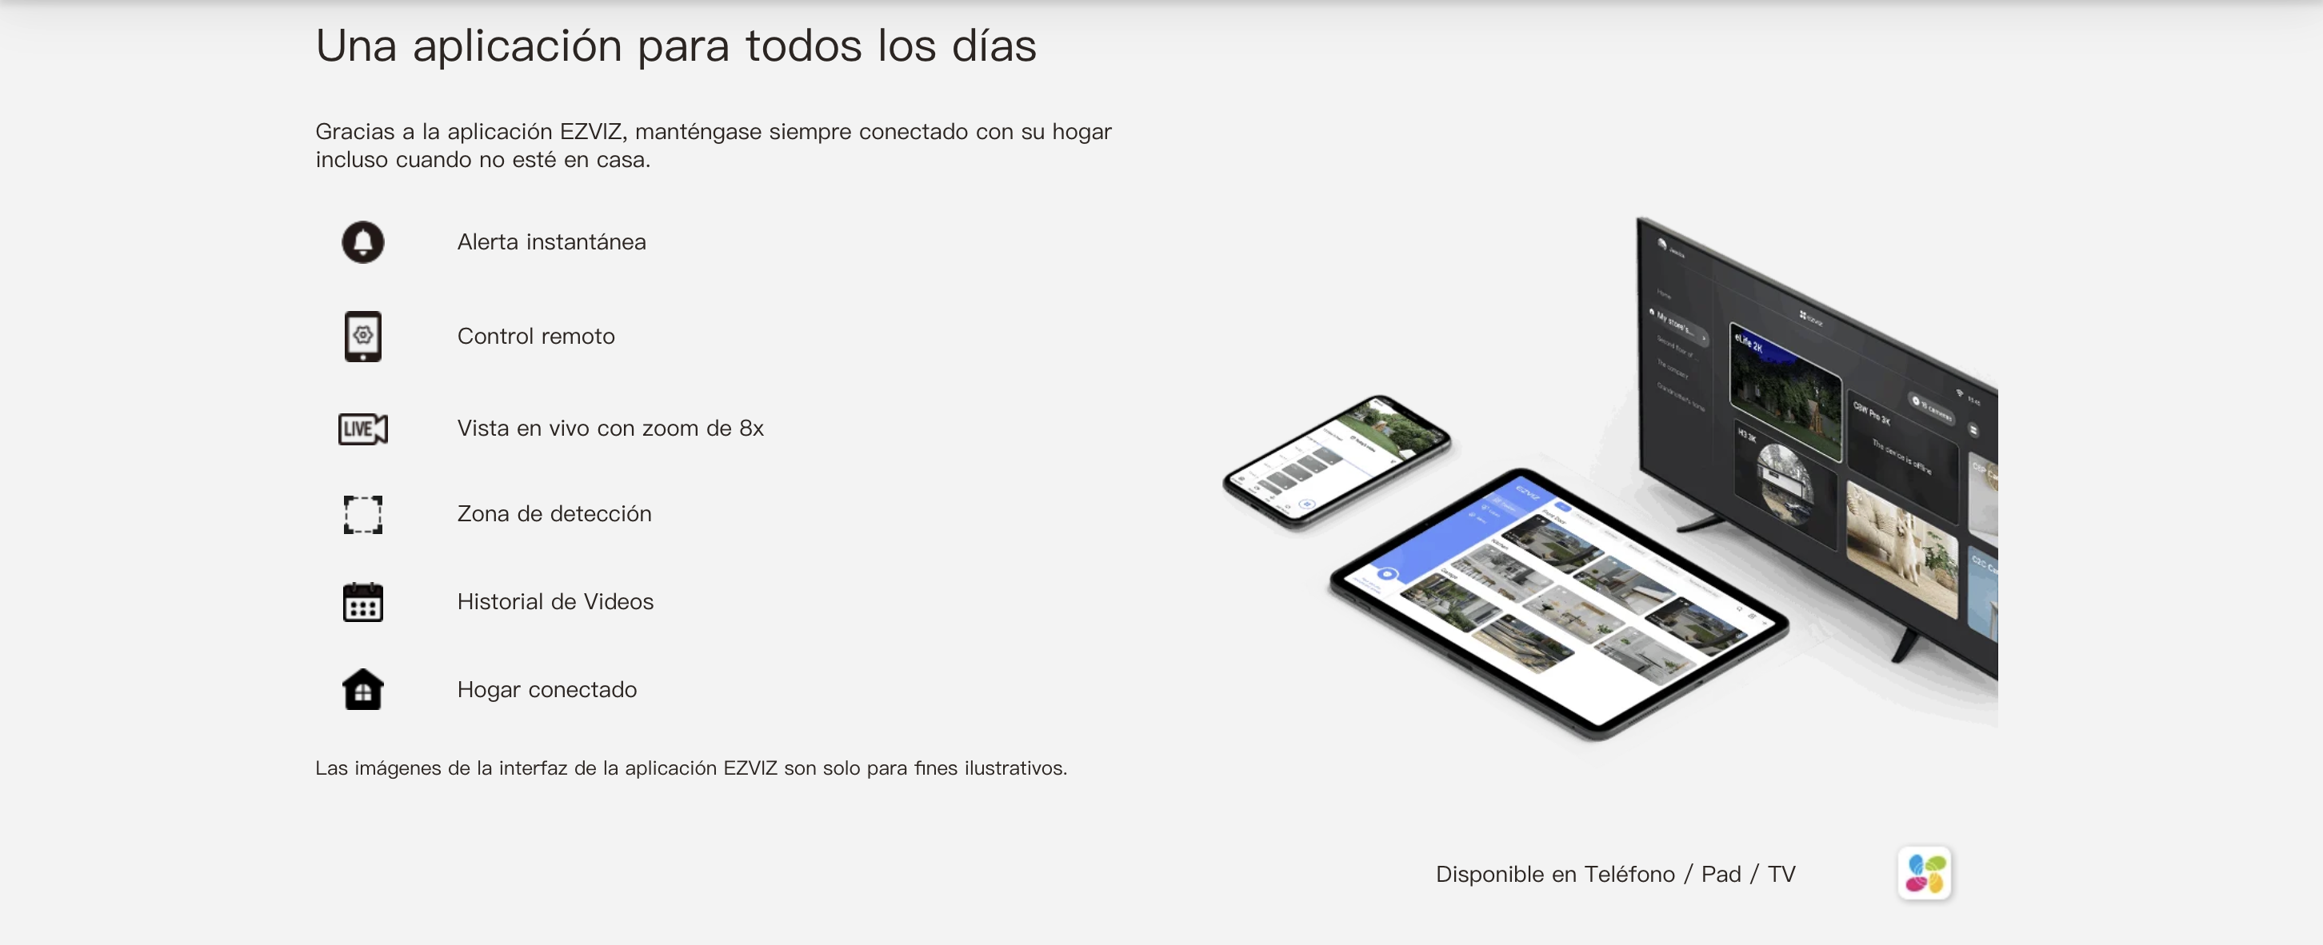The image size is (2323, 945).
Task: Click the colorful EZVIZ app logo
Action: tap(1924, 873)
